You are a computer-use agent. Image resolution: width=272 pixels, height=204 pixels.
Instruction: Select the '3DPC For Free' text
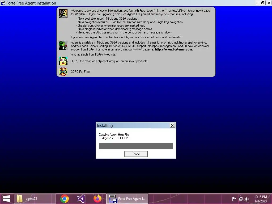[x=80, y=72]
